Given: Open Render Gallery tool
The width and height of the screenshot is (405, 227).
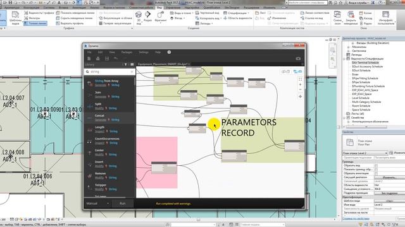Looking at the screenshot, I should point(115,23).
